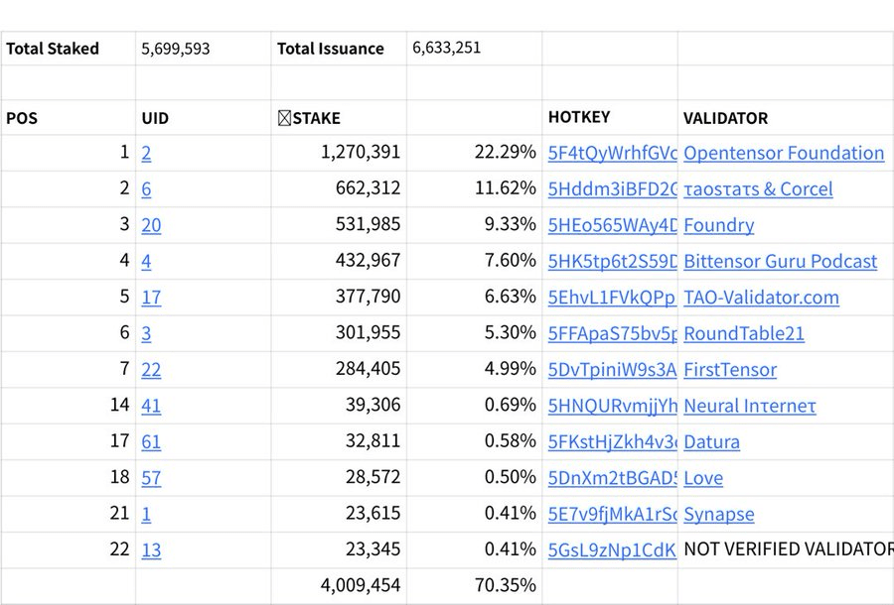The width and height of the screenshot is (894, 605).
Task: Click UID 41 link
Action: [151, 406]
